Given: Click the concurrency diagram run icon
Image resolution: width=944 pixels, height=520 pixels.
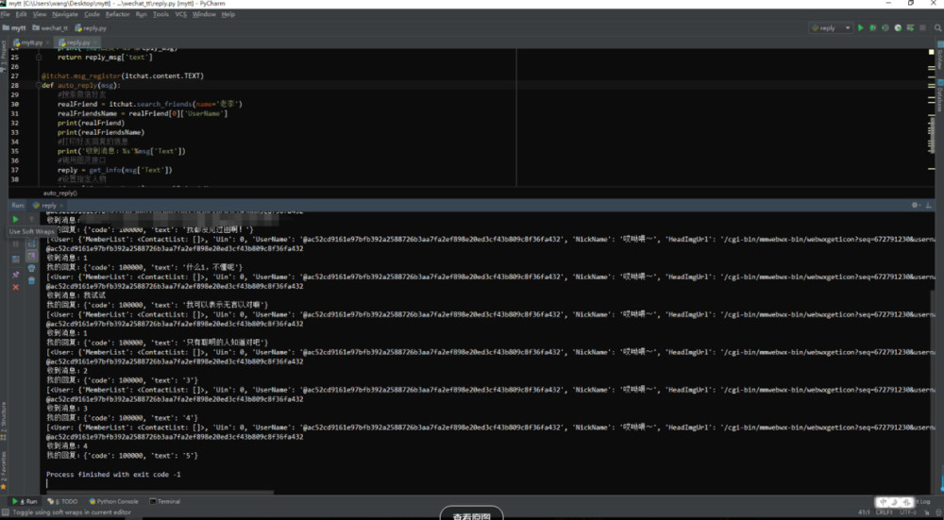Looking at the screenshot, I should (x=910, y=27).
